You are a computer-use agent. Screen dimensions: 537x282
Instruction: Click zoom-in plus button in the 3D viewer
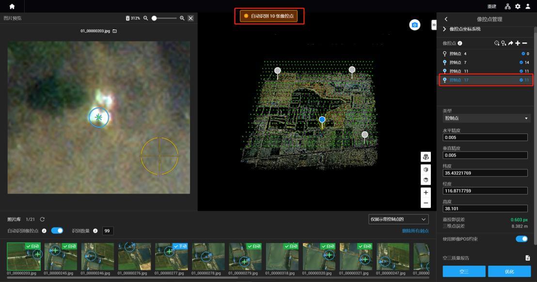(x=426, y=193)
